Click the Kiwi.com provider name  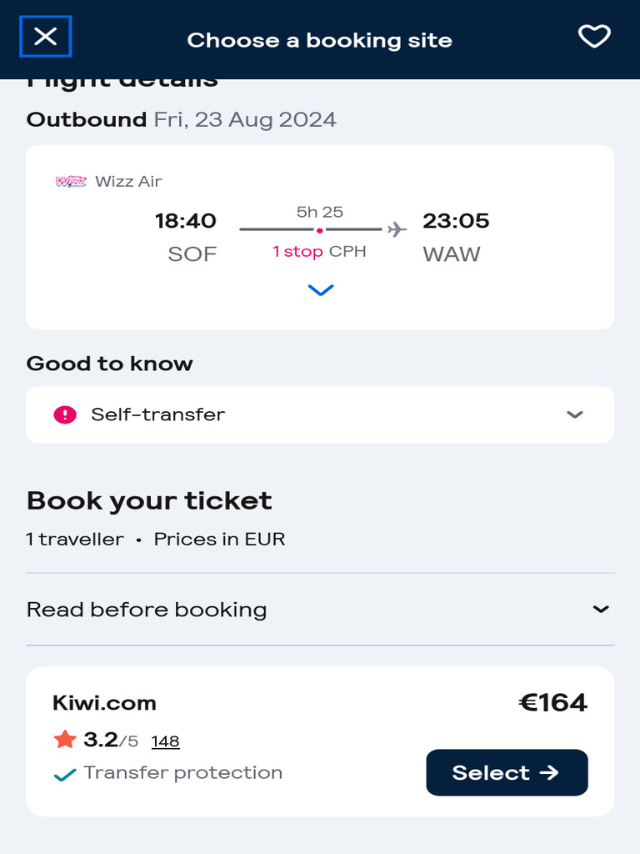point(104,703)
